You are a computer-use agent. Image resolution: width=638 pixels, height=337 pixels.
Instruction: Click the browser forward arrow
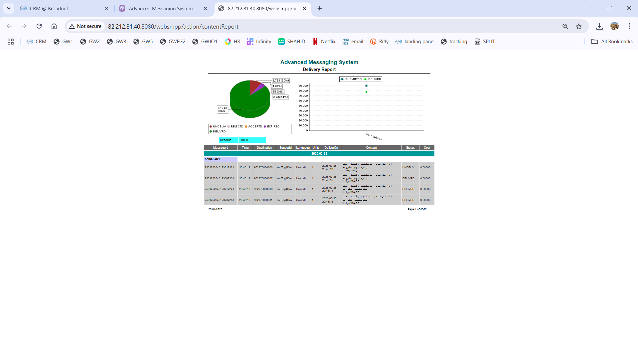(24, 26)
